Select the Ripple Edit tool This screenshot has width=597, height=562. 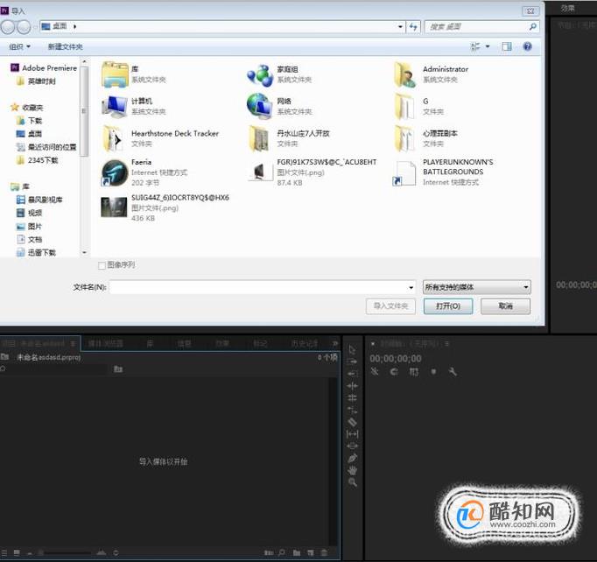[x=352, y=386]
